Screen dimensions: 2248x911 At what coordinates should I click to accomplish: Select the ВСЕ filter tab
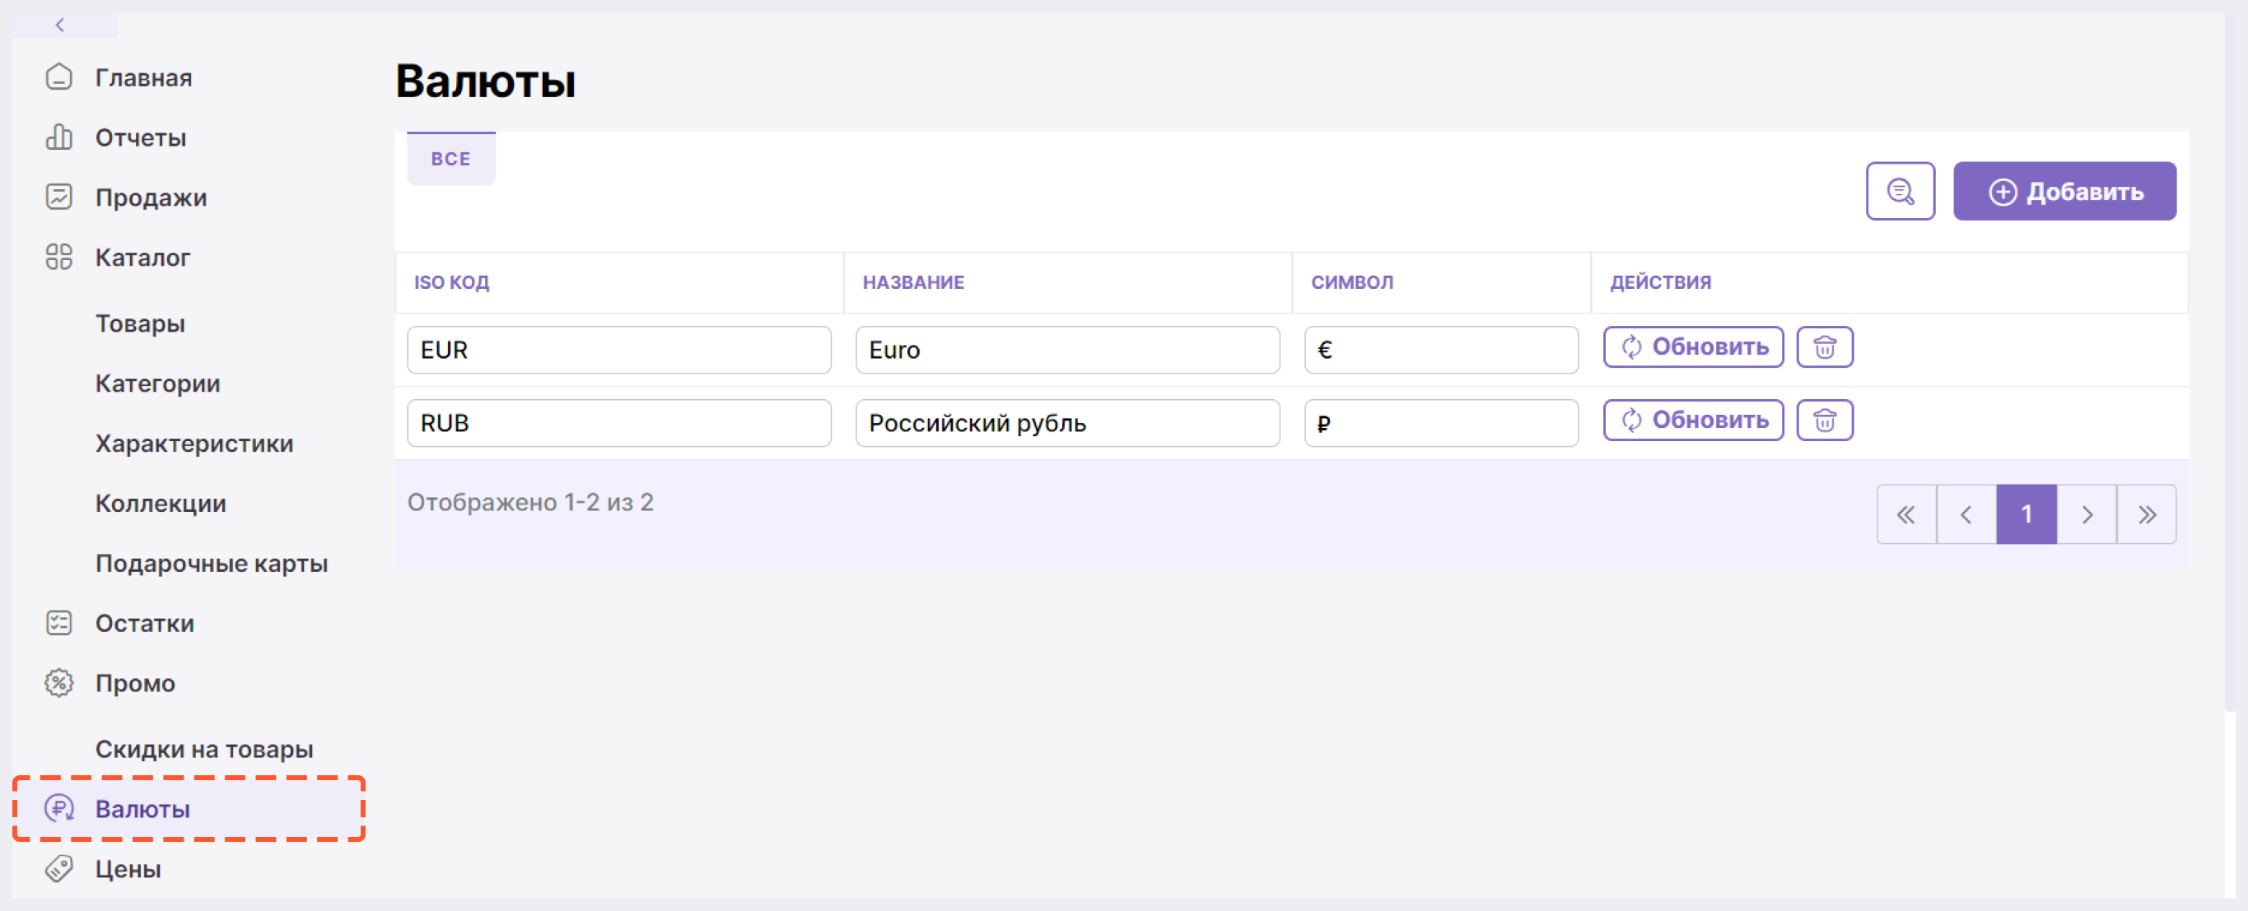[450, 159]
